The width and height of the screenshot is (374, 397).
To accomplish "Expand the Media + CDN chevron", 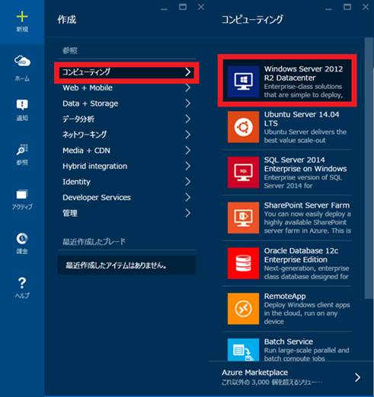I will pos(187,151).
